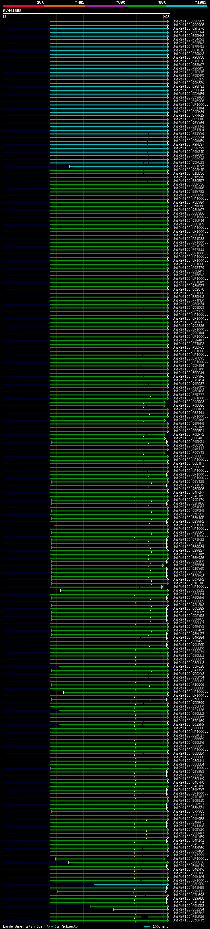
Task: Select label UniRef100_A9SVY6
Action: point(188,134)
